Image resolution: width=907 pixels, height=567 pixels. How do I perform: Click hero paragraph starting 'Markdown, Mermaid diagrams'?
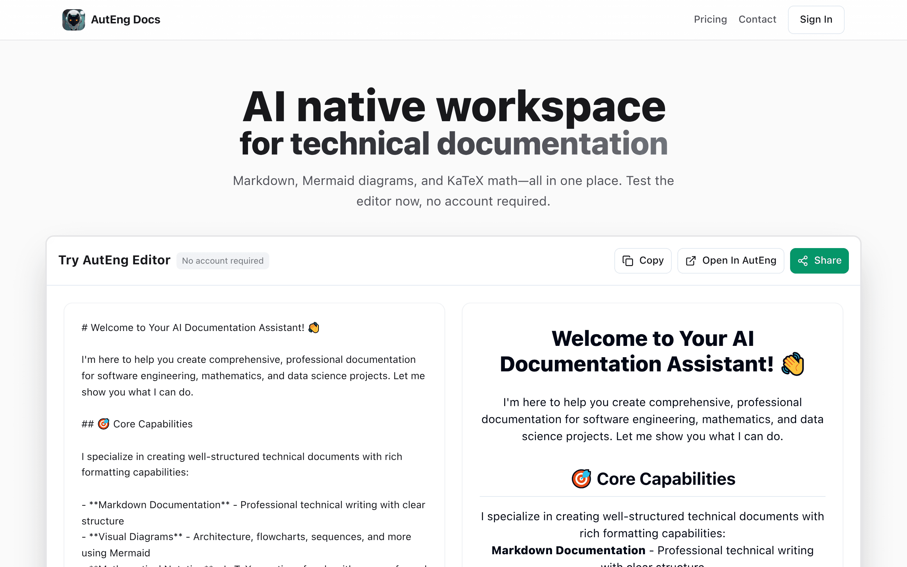coord(453,191)
